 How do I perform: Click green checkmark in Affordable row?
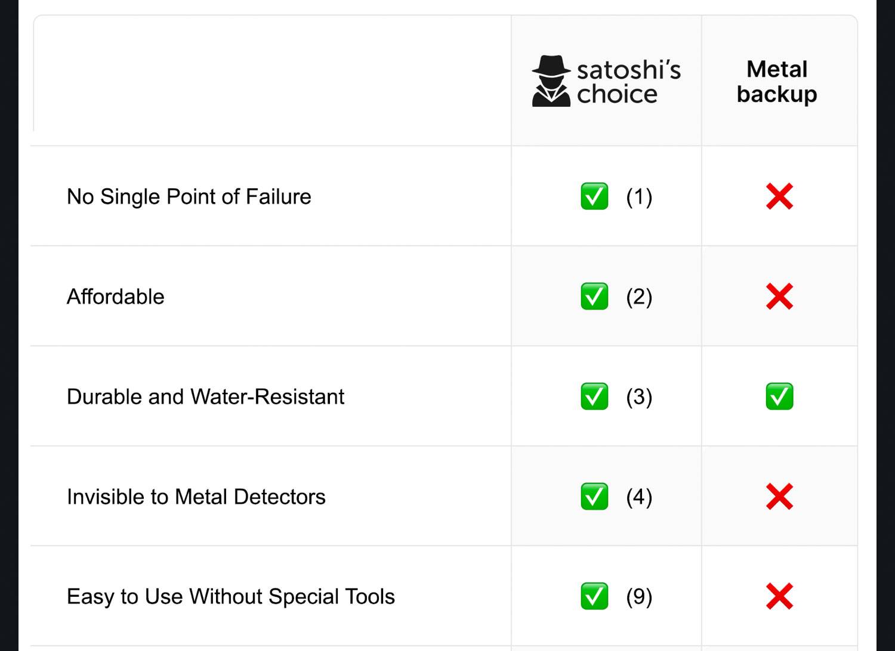point(594,296)
